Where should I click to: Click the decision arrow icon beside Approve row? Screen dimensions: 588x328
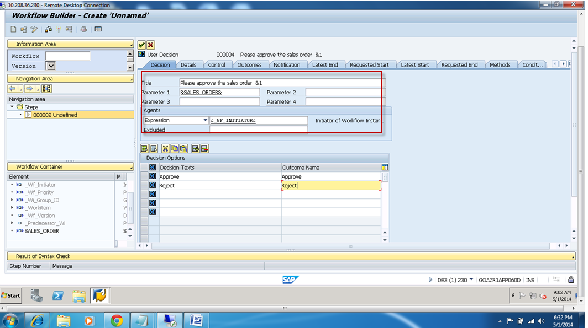pos(153,176)
